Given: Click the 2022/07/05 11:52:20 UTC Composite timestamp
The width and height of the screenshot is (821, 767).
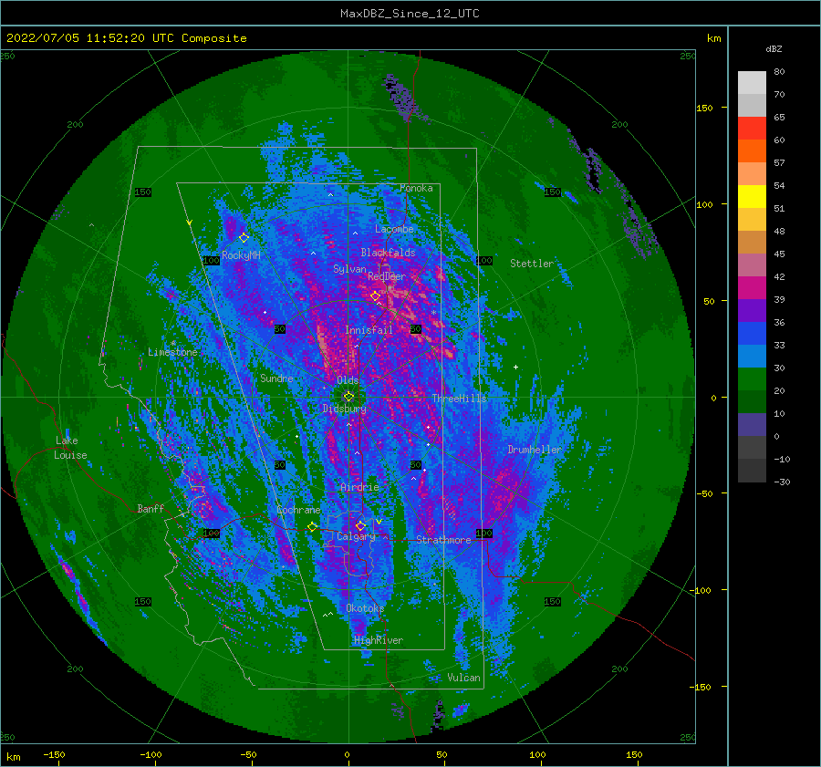Looking at the screenshot, I should click(x=126, y=38).
